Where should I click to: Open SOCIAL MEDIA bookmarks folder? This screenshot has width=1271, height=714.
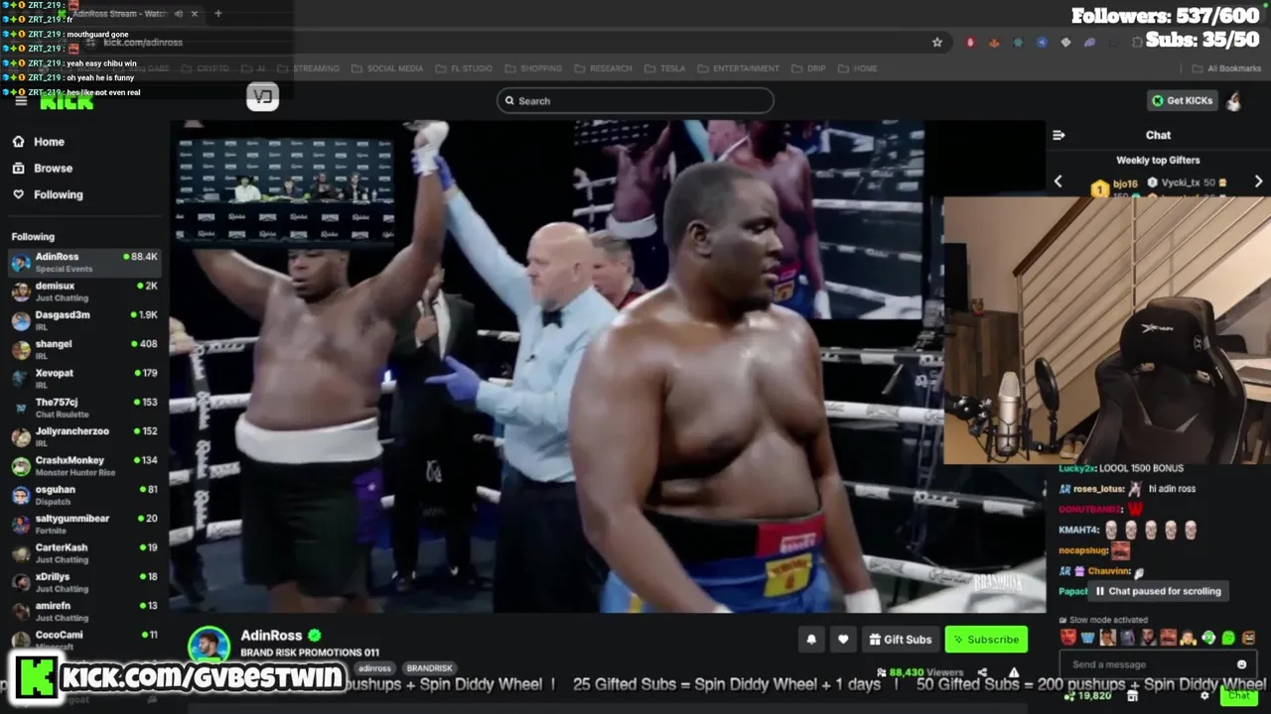387,68
